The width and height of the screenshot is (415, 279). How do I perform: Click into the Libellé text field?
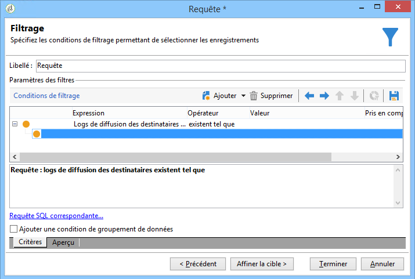pyautogui.click(x=221, y=66)
